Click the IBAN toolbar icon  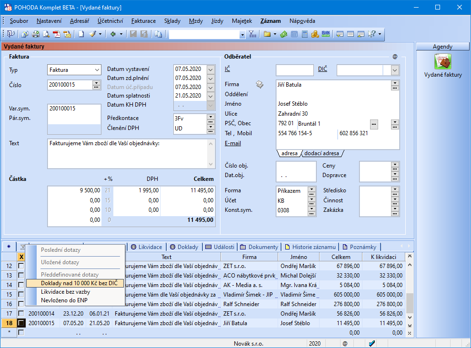tap(326, 34)
